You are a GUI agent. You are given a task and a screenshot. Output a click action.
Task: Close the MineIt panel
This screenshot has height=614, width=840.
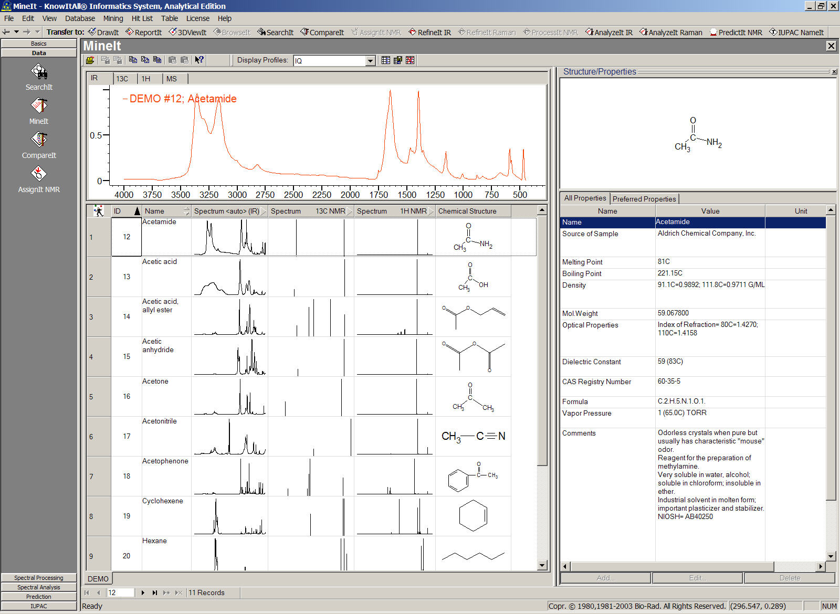[x=831, y=46]
